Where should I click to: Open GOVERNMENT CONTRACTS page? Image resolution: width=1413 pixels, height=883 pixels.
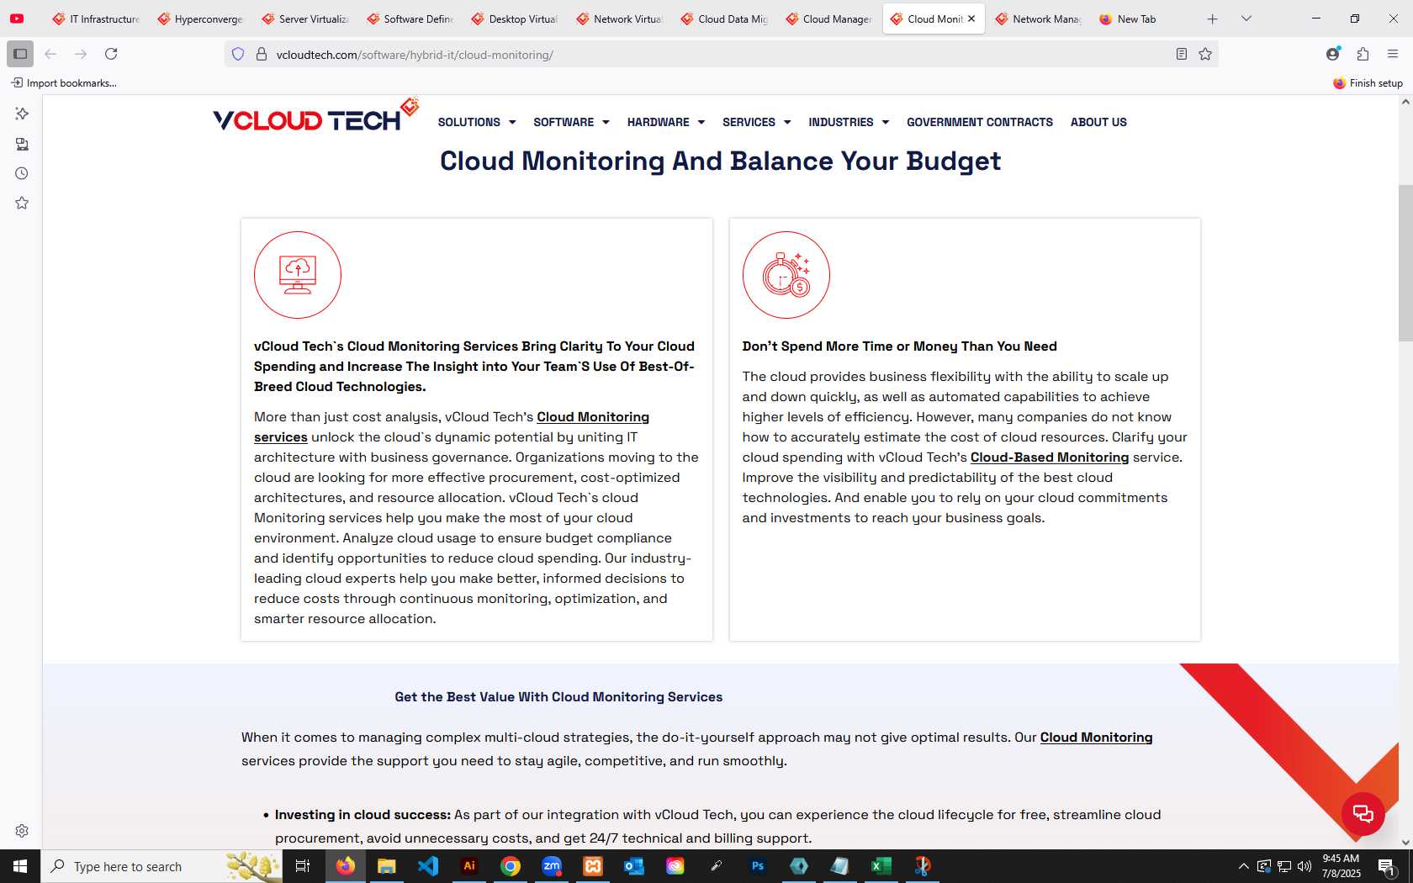tap(980, 122)
